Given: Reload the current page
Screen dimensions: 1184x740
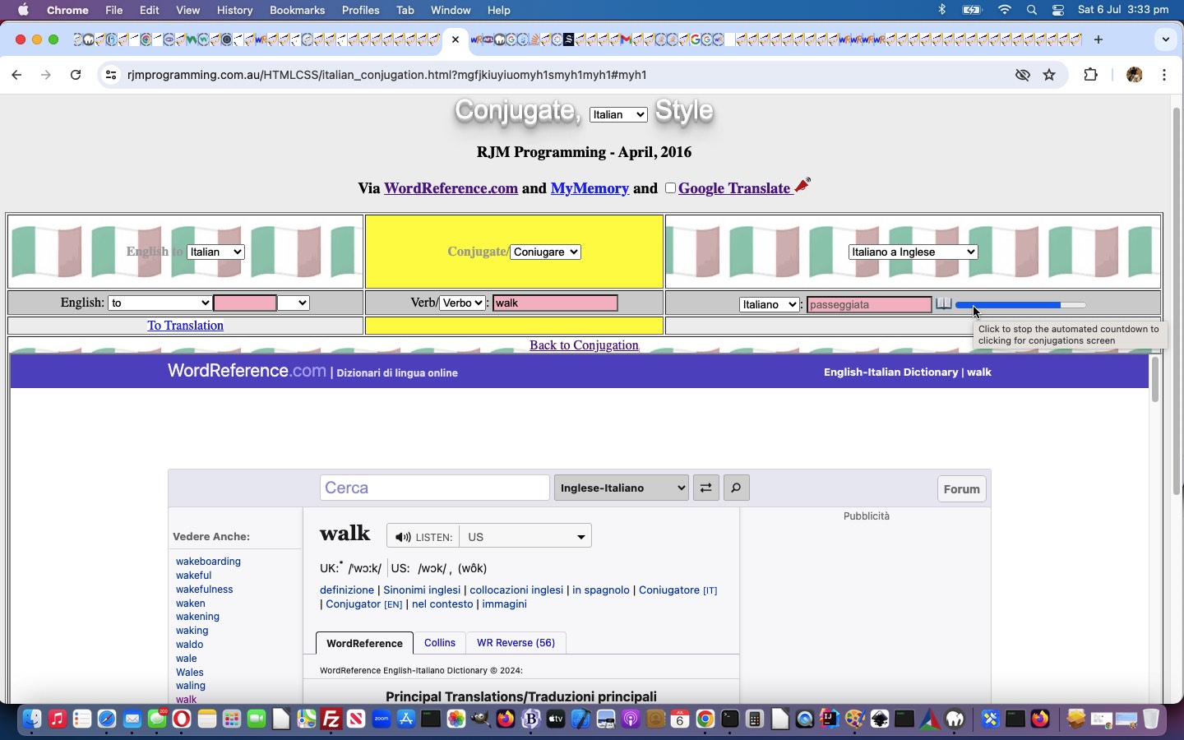Looking at the screenshot, I should coord(76,75).
